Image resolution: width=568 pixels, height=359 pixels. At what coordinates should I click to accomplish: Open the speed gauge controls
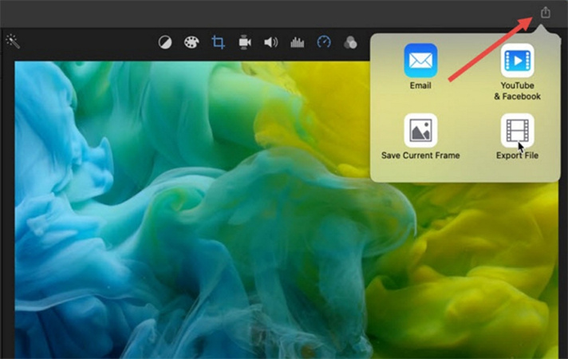pyautogui.click(x=324, y=42)
